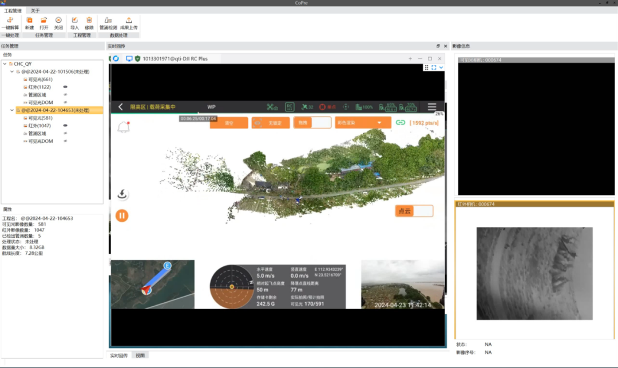Open the 工程管理 ribbon tab
Screen dimensions: 618x368
(13, 11)
